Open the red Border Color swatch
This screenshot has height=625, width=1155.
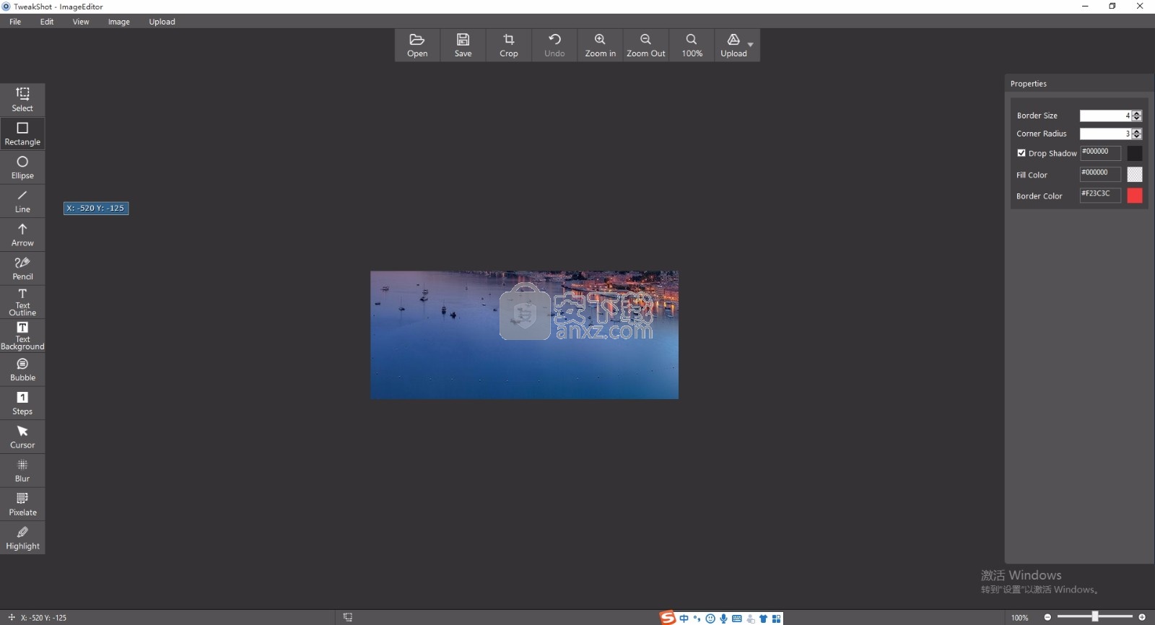tap(1135, 195)
